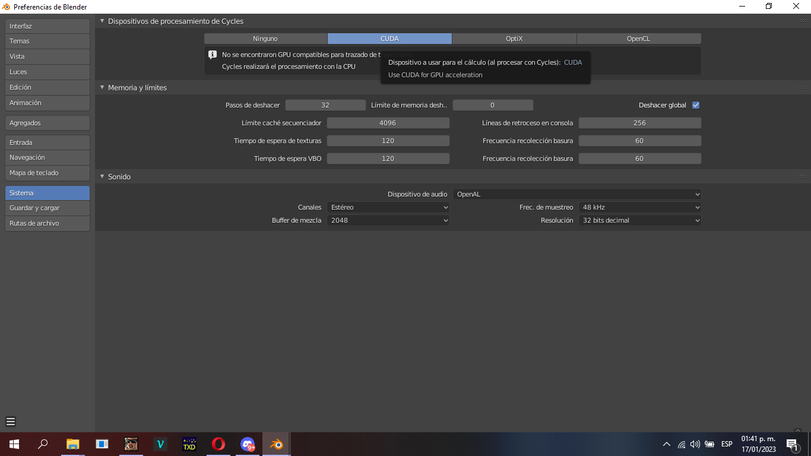Open File Explorer from the taskbar
811x456 pixels.
coord(72,444)
